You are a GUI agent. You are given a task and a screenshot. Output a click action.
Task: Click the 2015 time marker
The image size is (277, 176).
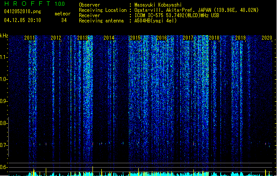coord(135,37)
